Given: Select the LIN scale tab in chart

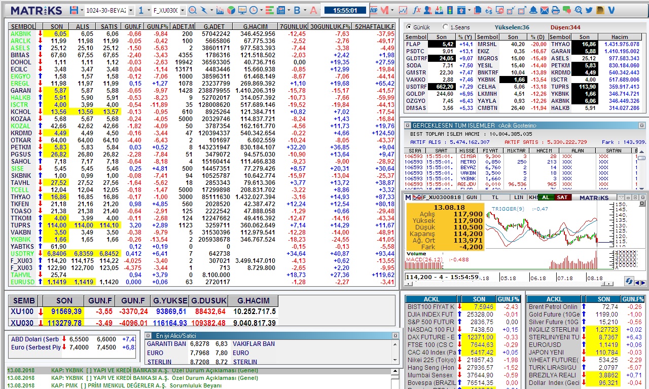Looking at the screenshot, I should click(x=518, y=197).
